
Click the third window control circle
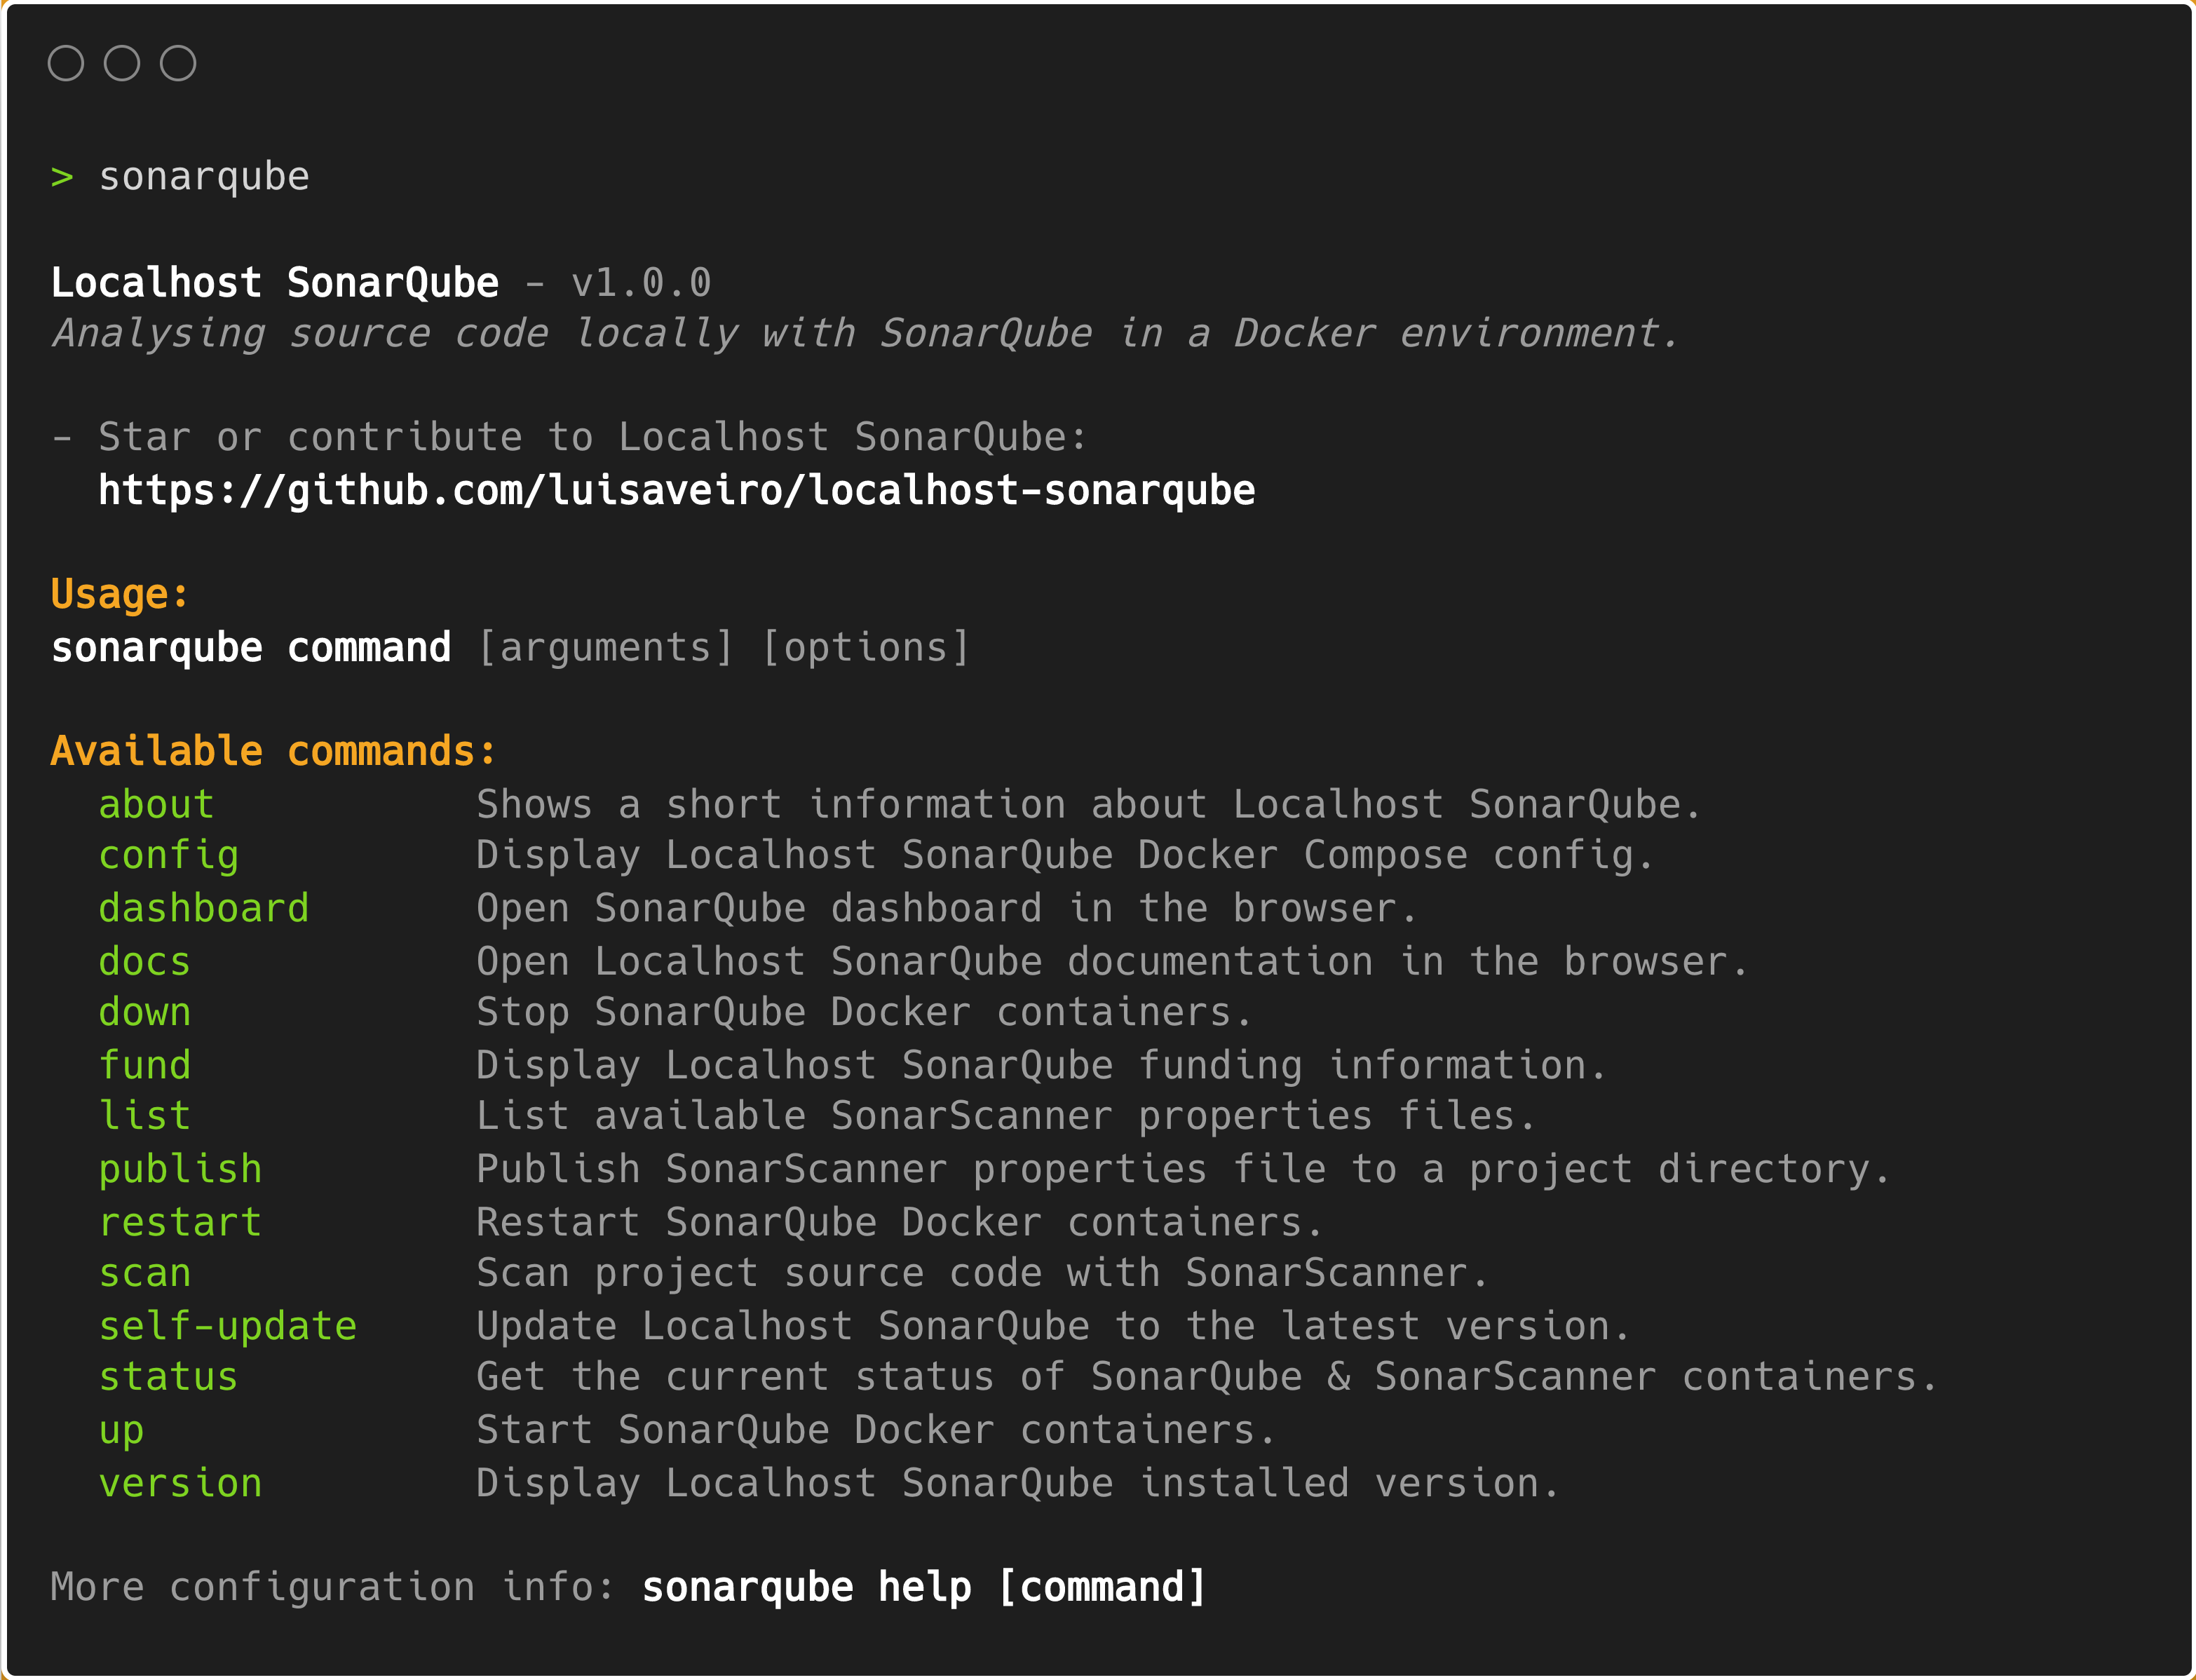tap(178, 63)
